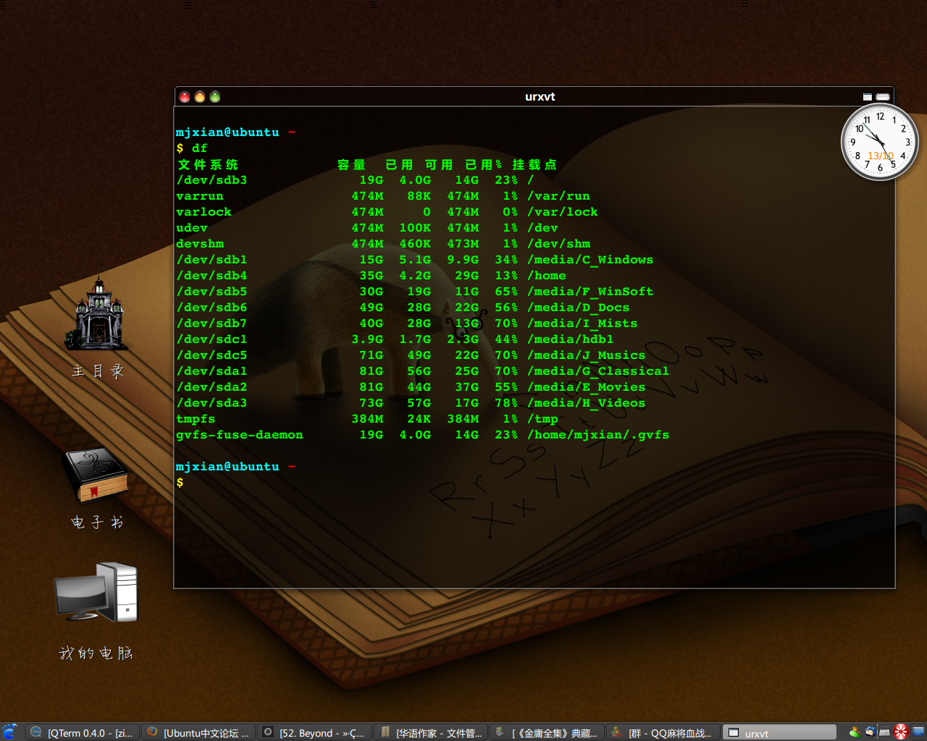Screen dimensions: 927x741
Task: Click the keyboard tray icon
Action: click(885, 732)
